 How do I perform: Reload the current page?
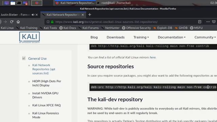(12, 22)
